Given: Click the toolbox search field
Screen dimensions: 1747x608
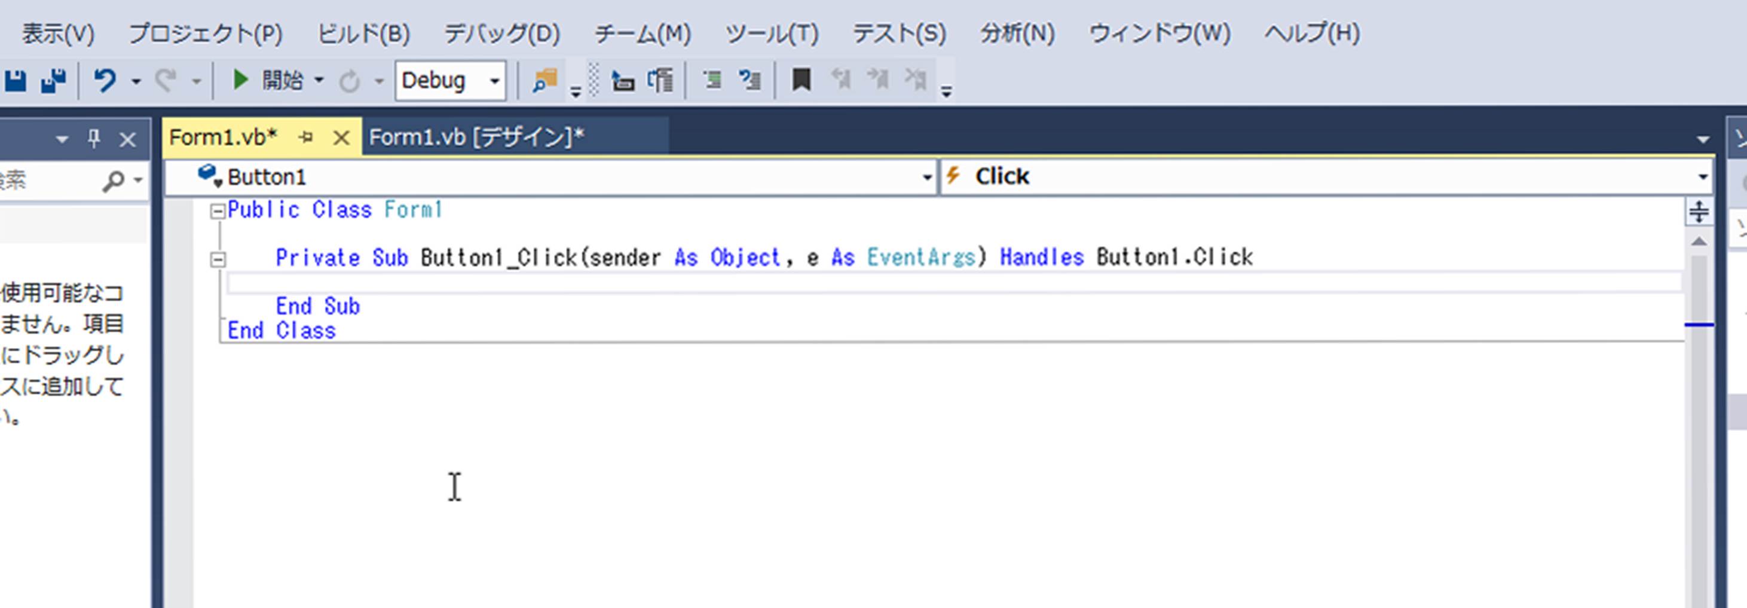Looking at the screenshot, I should click(47, 181).
